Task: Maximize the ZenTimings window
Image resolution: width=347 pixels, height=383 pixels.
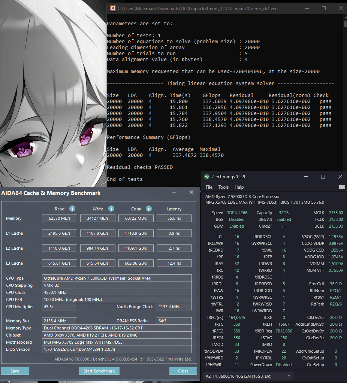Action: 323,177
